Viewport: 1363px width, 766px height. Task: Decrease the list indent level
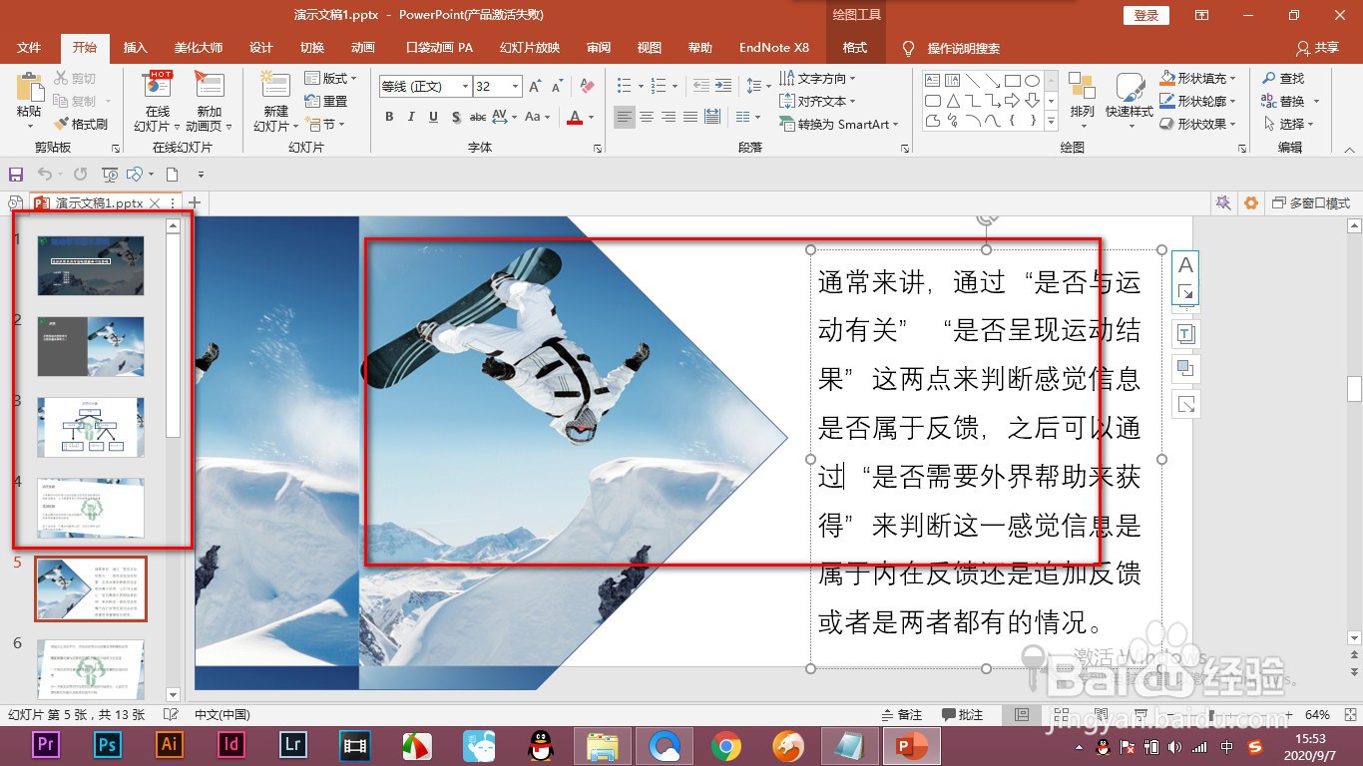(x=700, y=86)
